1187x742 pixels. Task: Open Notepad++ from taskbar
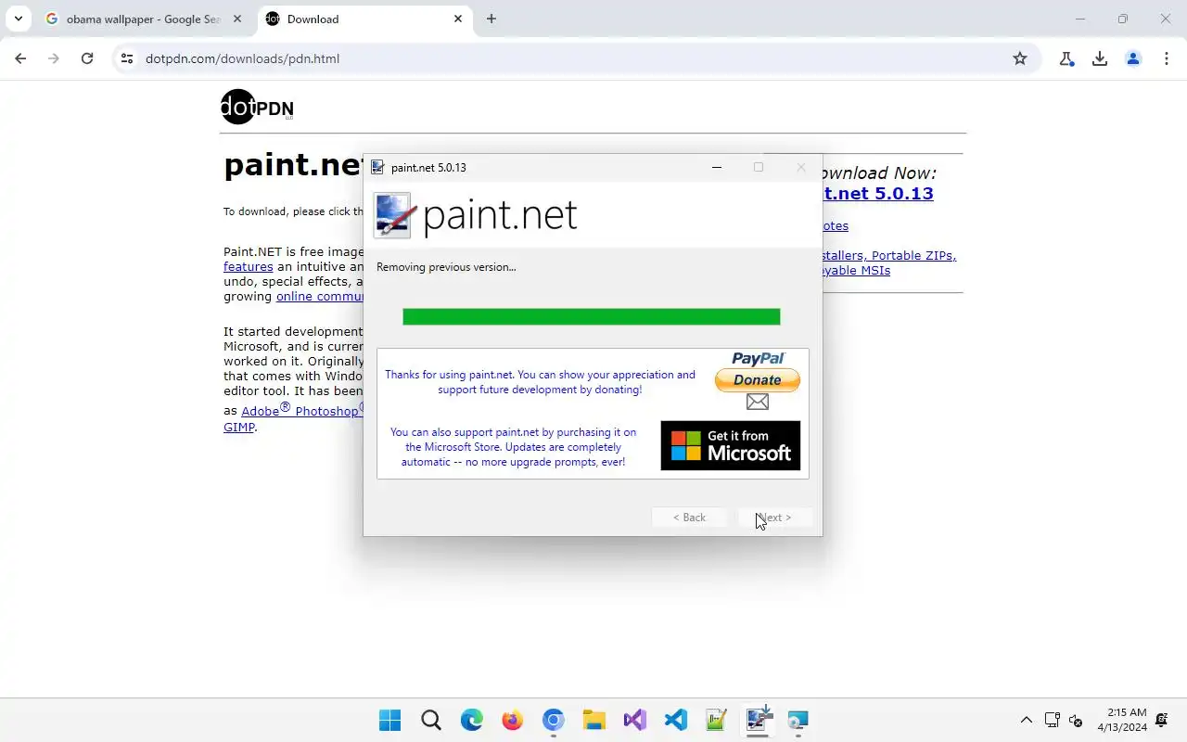(x=717, y=720)
